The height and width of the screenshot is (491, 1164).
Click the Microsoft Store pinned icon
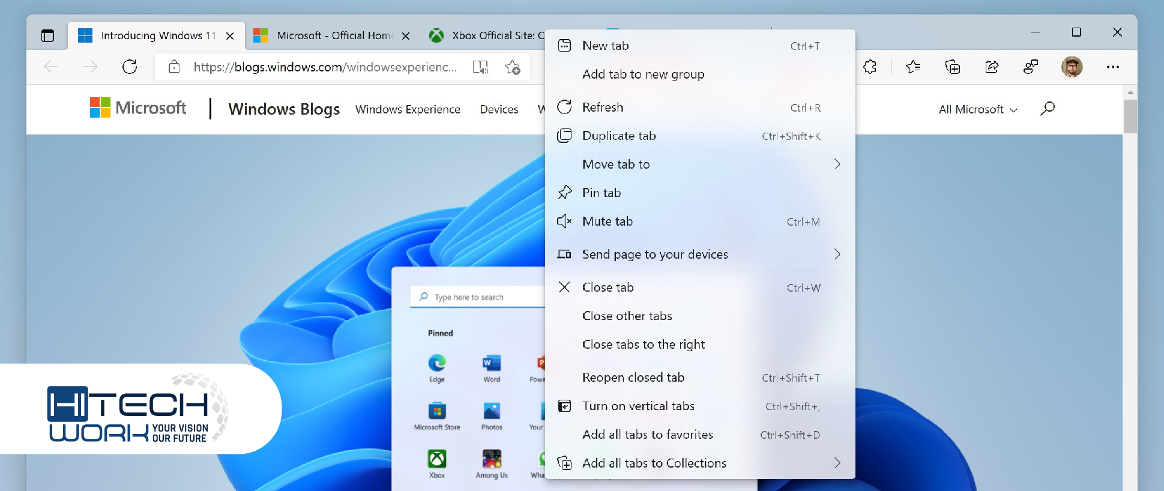pyautogui.click(x=437, y=411)
